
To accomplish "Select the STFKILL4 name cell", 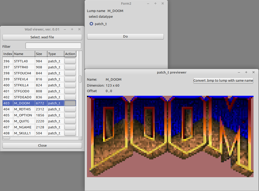I will point(24,85).
